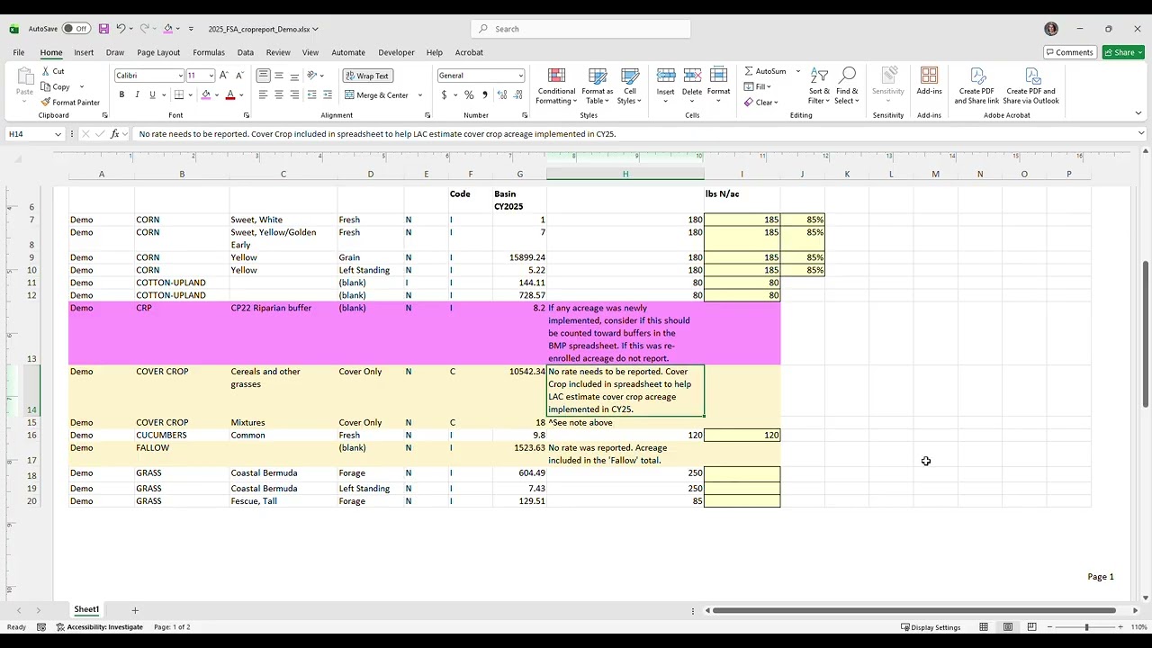
Task: Open the Insert ribbon tab
Action: (84, 52)
